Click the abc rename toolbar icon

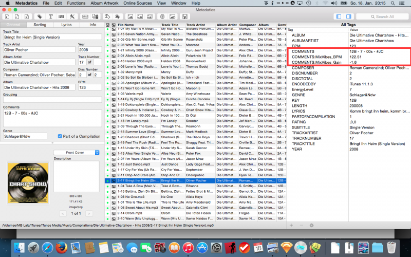click(85, 16)
